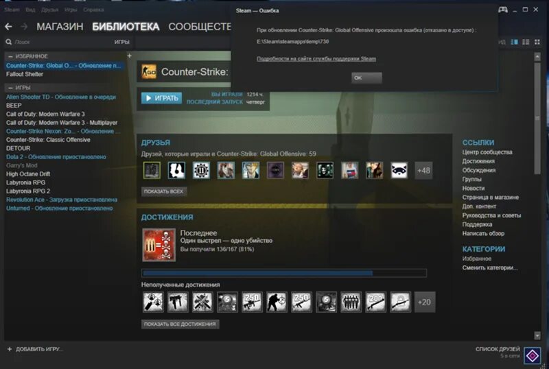
Task: Click the search magnifier icon
Action: point(9,42)
